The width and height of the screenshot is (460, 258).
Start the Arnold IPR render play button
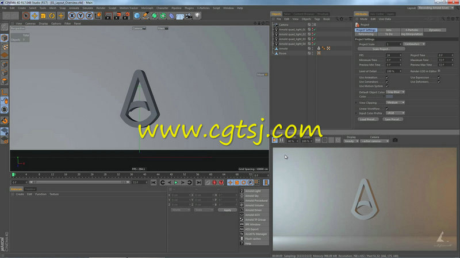click(275, 140)
